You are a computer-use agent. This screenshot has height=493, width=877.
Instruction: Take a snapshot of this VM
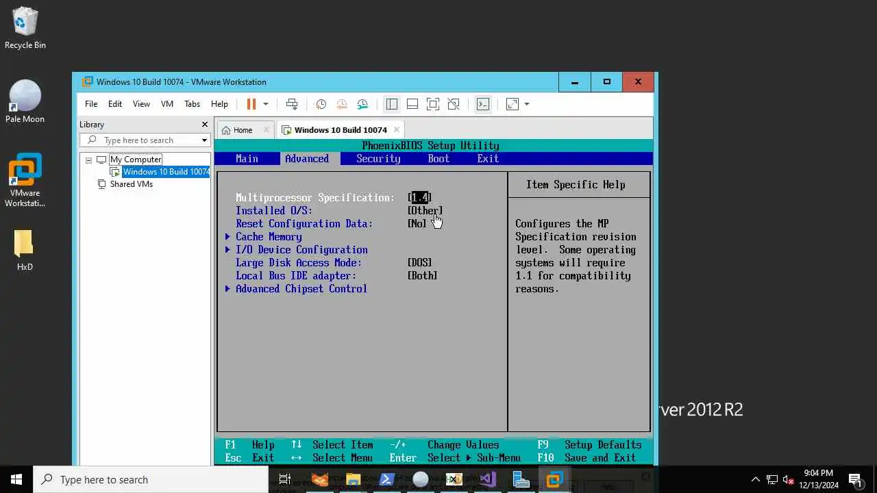321,104
